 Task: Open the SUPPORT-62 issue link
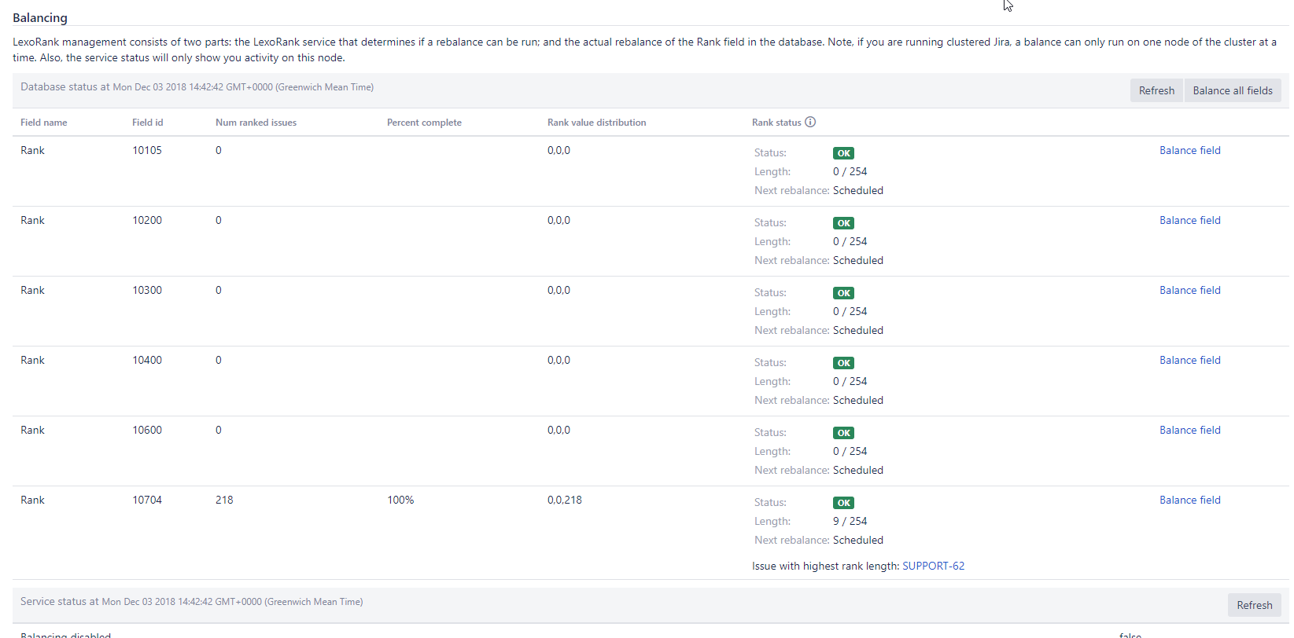[933, 566]
